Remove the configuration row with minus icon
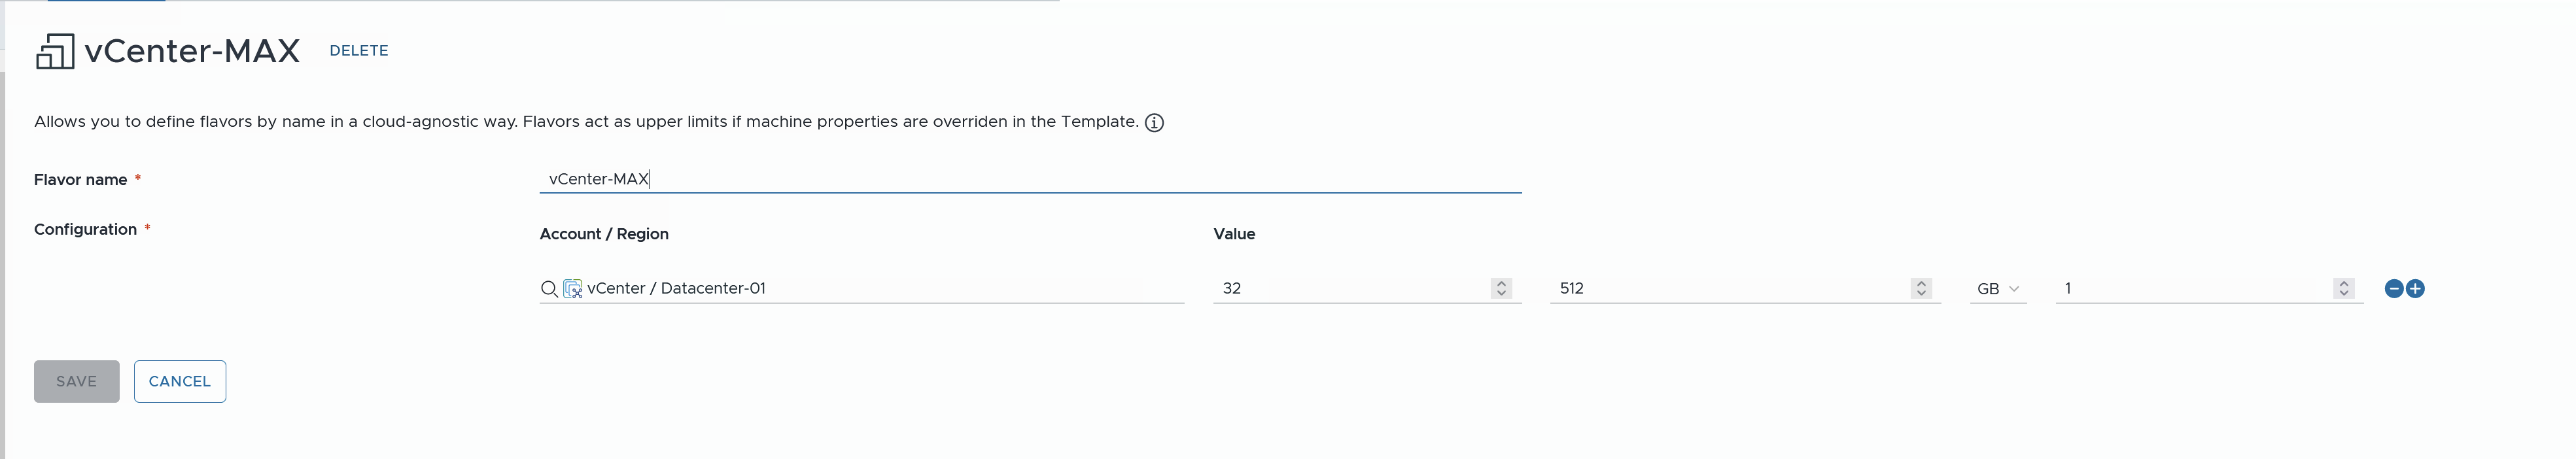 pos(2394,289)
